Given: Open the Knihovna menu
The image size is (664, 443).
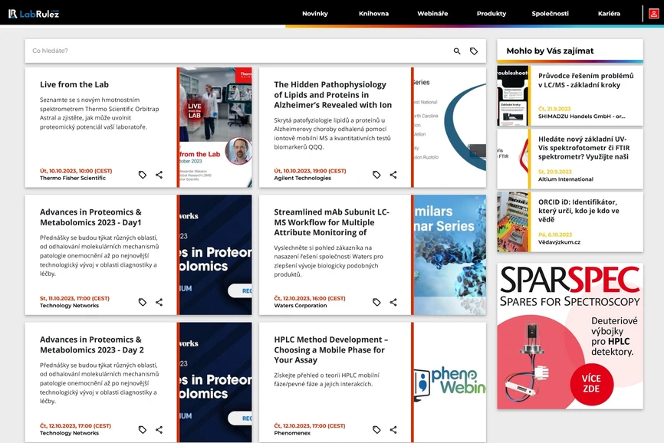Looking at the screenshot, I should (x=373, y=14).
